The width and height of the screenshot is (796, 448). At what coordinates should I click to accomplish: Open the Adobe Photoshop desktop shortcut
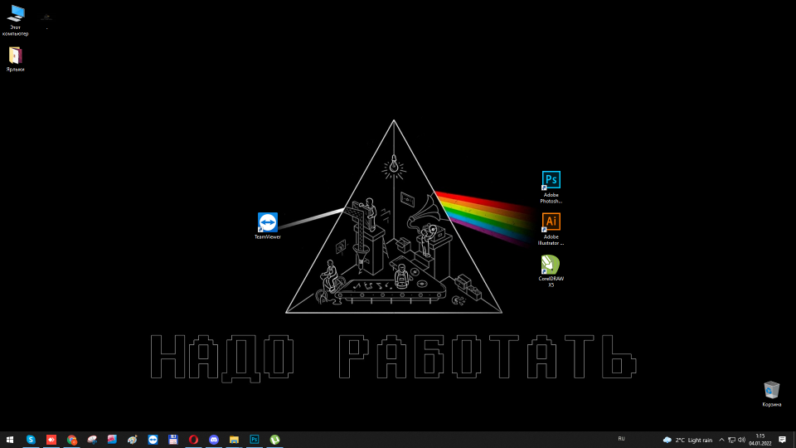tap(551, 187)
